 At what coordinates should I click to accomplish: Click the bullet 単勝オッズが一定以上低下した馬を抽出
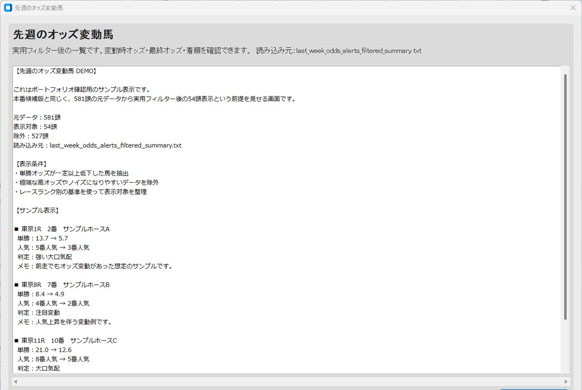[x=72, y=173]
